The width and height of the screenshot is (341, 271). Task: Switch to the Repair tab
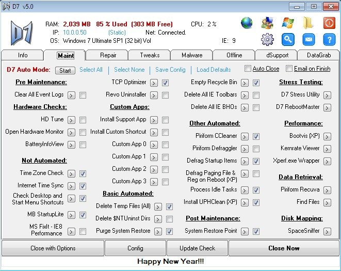[x=108, y=55]
